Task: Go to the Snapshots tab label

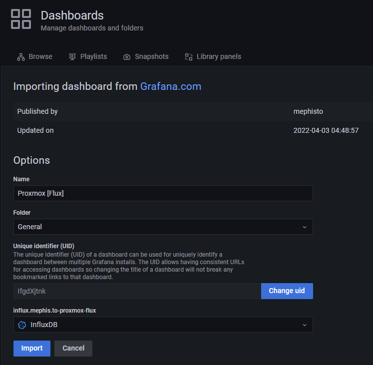Action: (151, 57)
